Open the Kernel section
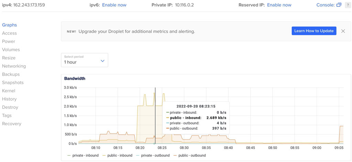The image size is (352, 162). tap(9, 91)
